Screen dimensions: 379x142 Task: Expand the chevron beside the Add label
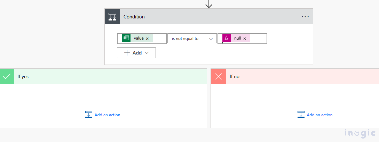(x=147, y=53)
